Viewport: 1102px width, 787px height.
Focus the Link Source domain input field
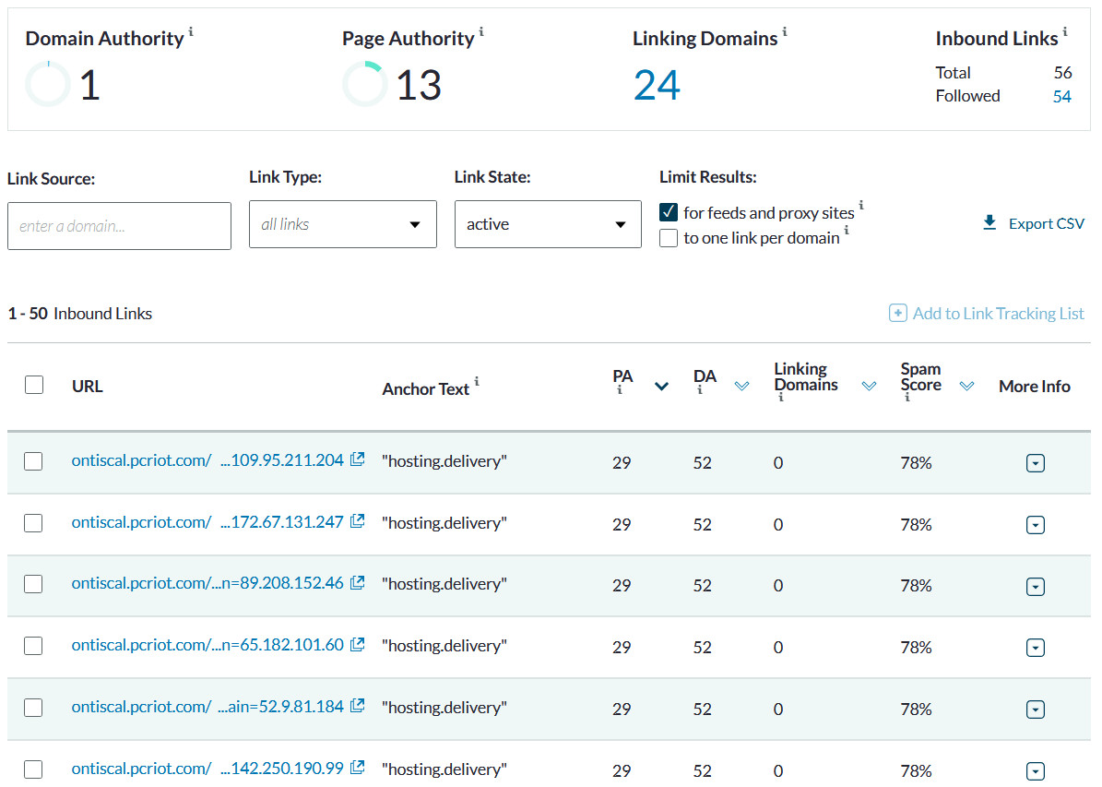(119, 226)
